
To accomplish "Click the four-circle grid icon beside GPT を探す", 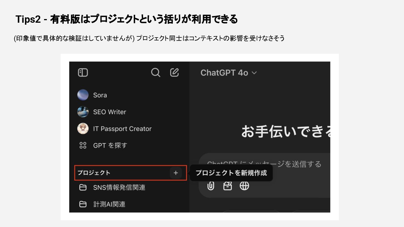I will click(83, 145).
